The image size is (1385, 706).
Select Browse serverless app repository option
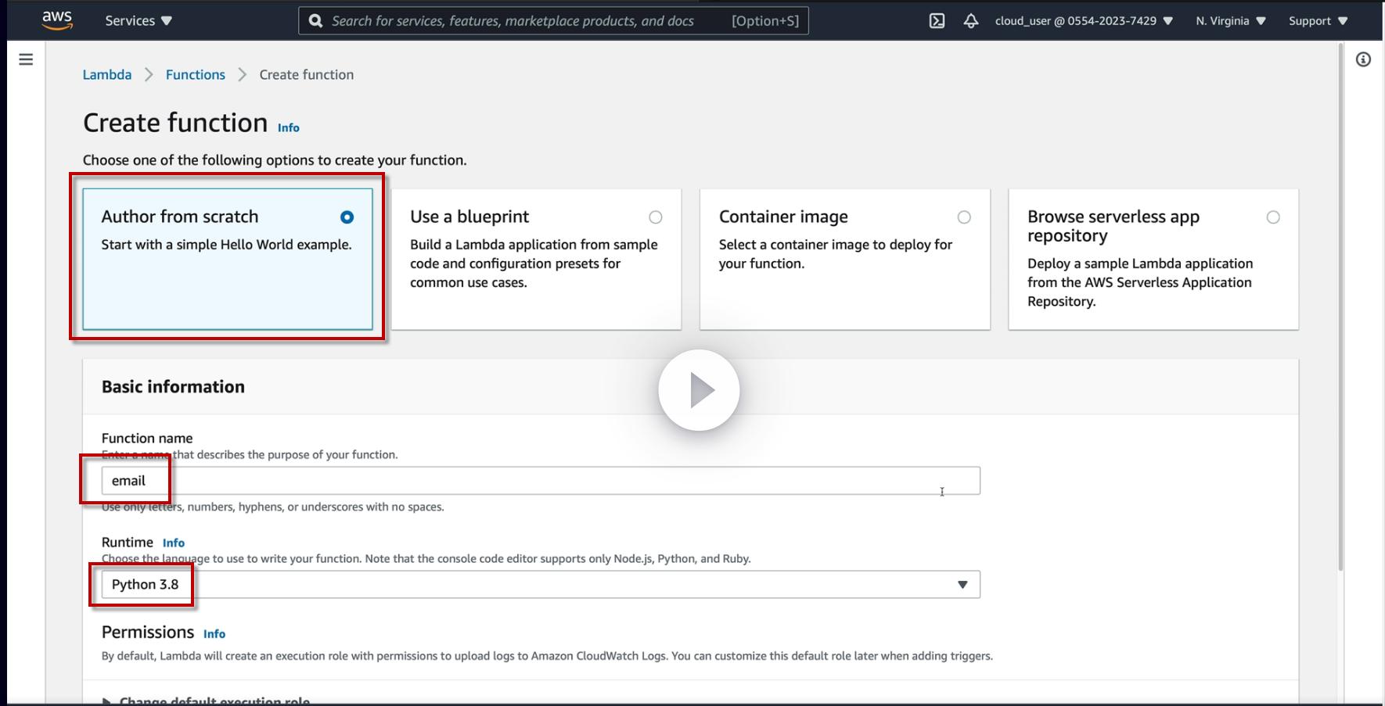1273,217
